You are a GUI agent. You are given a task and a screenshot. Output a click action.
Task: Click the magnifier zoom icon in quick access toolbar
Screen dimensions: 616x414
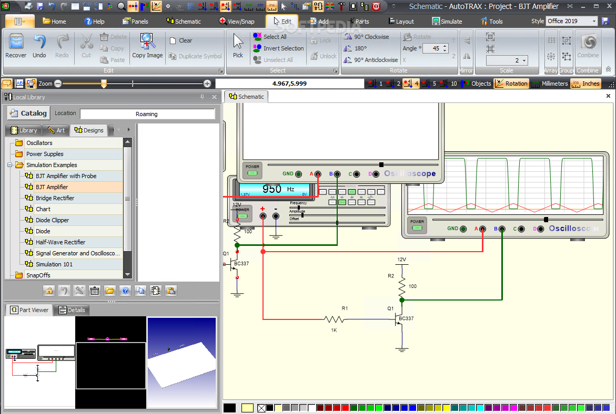tap(121, 6)
